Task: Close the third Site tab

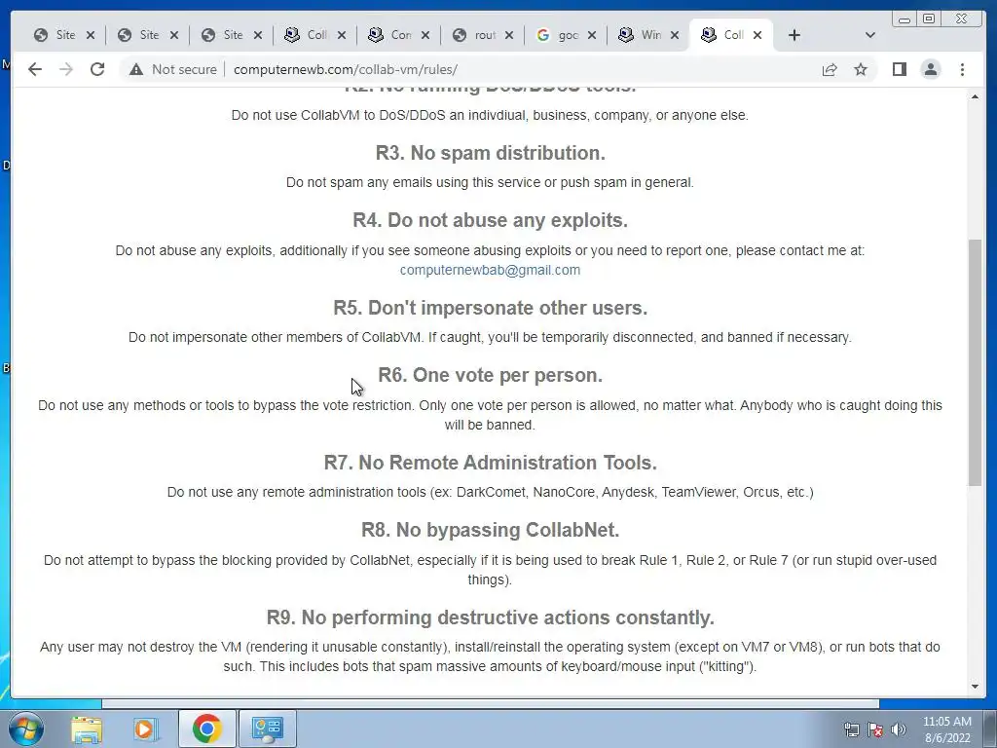Action: 257,35
